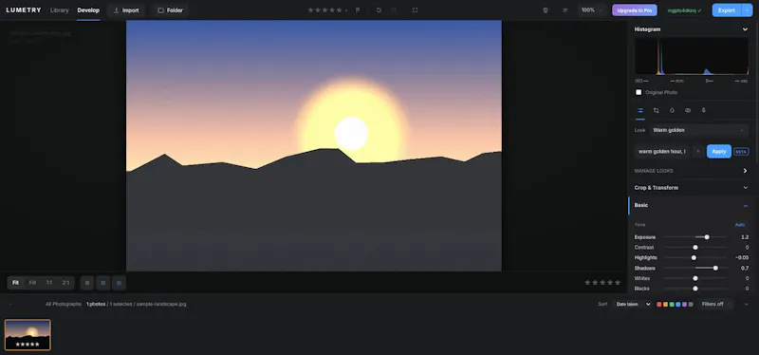759x355 pixels.
Task: Collapse the Histogram panel
Action: click(x=745, y=29)
